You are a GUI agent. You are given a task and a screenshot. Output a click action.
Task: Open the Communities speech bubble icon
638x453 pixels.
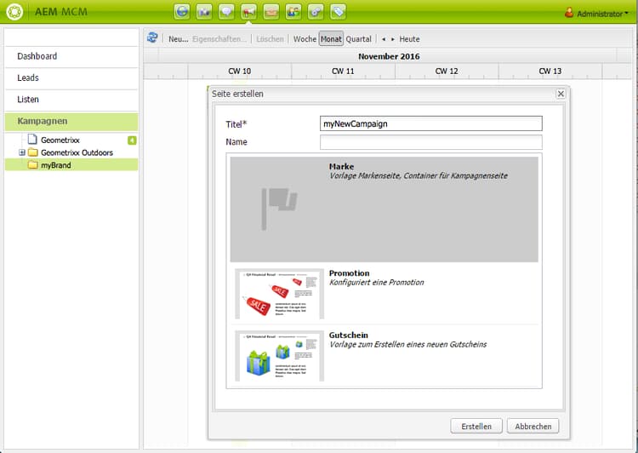click(226, 11)
